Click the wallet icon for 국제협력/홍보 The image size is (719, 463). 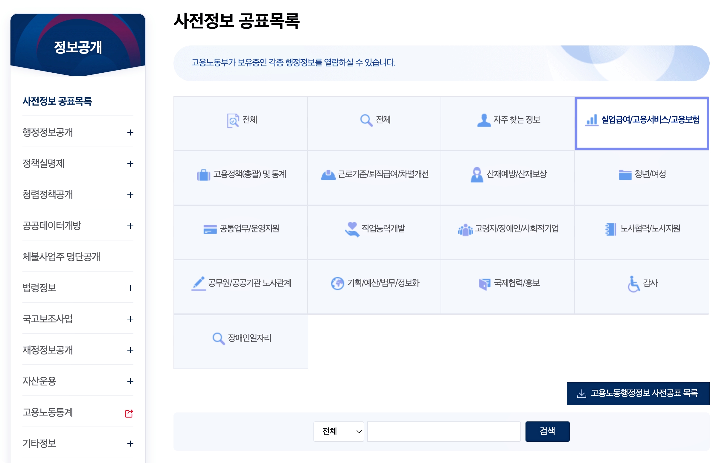(484, 284)
